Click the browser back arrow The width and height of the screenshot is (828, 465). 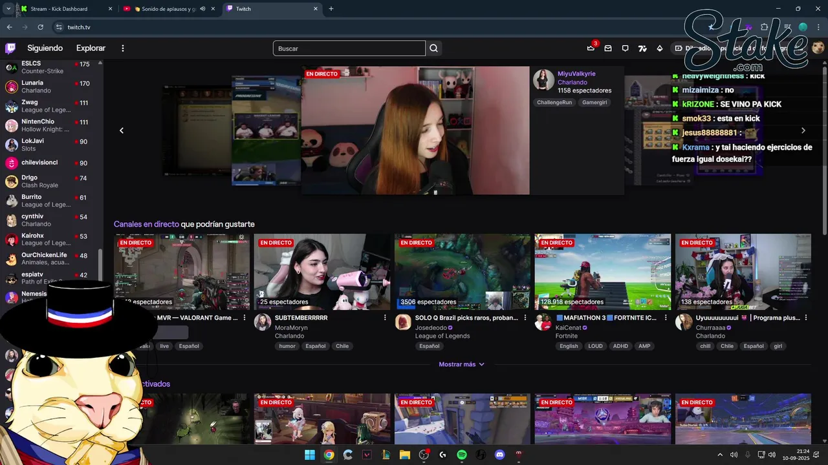pos(9,27)
